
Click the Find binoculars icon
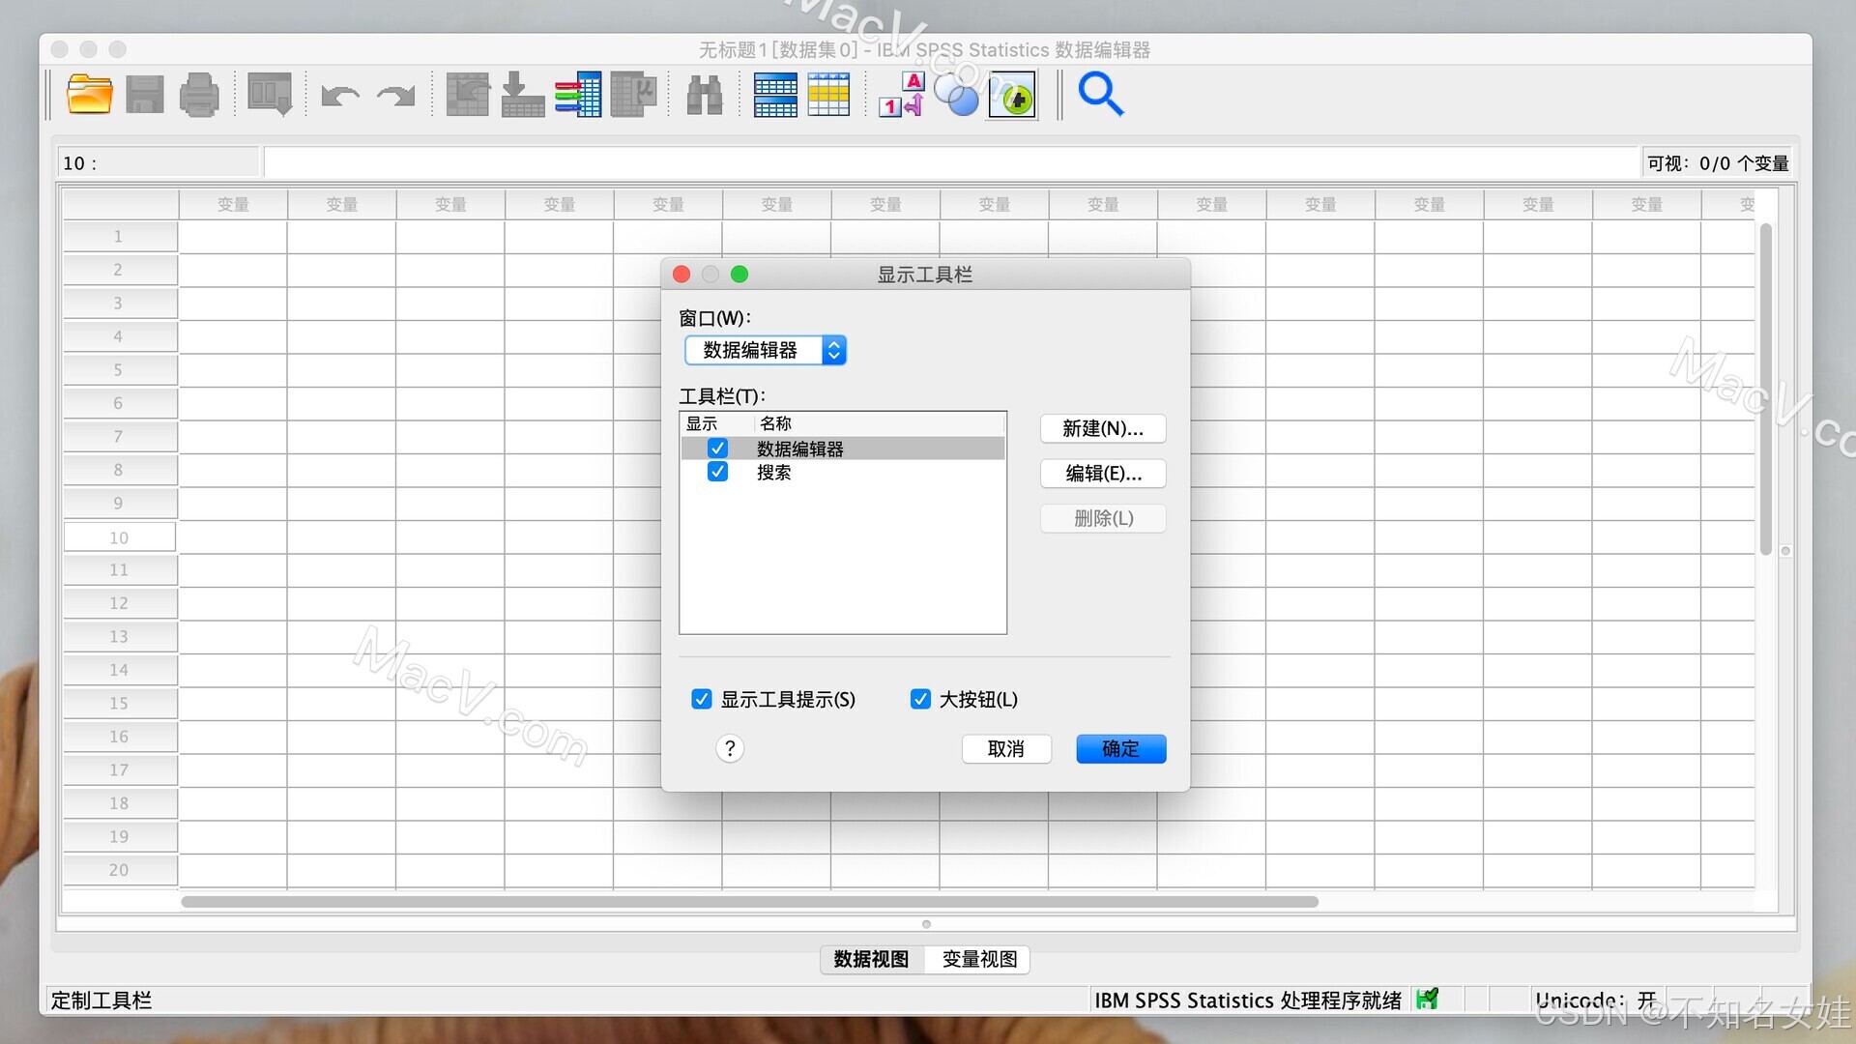(x=705, y=96)
